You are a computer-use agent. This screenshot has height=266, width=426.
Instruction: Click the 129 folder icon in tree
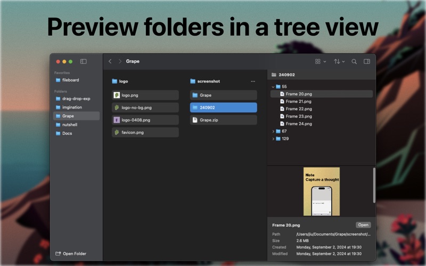tap(278, 139)
